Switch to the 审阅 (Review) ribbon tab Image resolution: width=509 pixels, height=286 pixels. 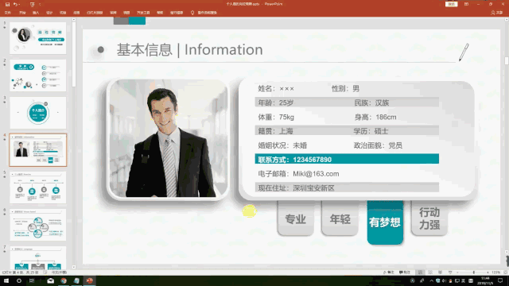[x=113, y=13]
